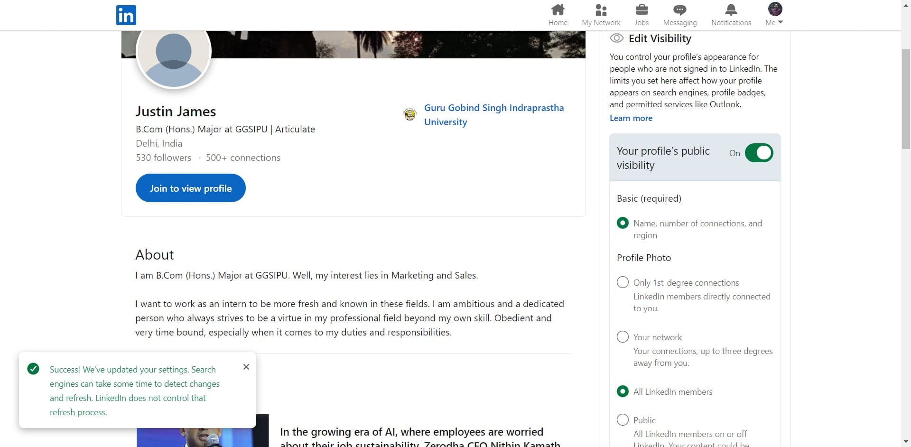Select the Public radio button
Screen dimensions: 911x447
click(x=622, y=419)
